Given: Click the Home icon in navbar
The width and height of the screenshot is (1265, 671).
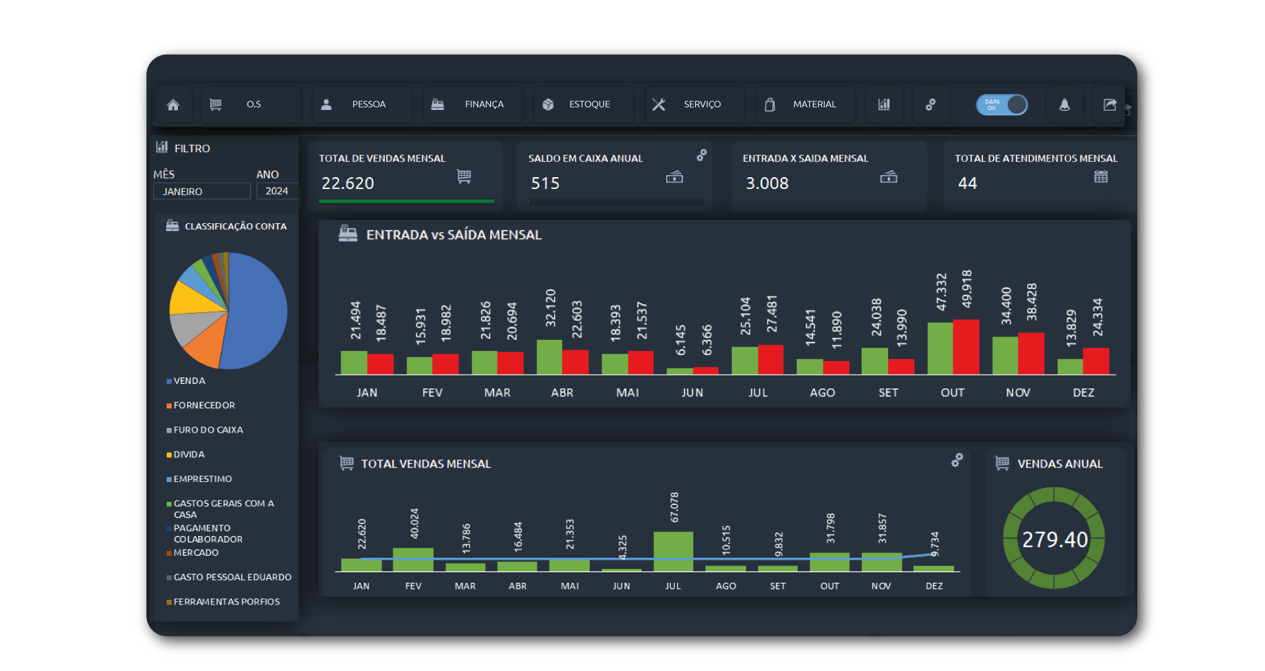Looking at the screenshot, I should coord(173,105).
